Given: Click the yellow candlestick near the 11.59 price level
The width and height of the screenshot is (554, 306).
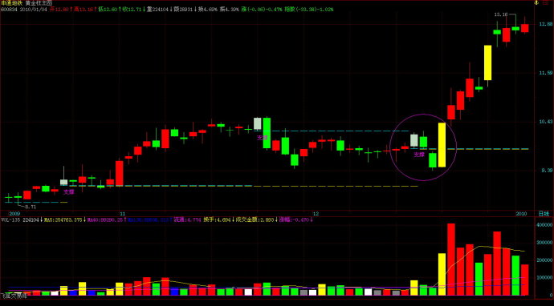Looking at the screenshot, I should pos(487,62).
